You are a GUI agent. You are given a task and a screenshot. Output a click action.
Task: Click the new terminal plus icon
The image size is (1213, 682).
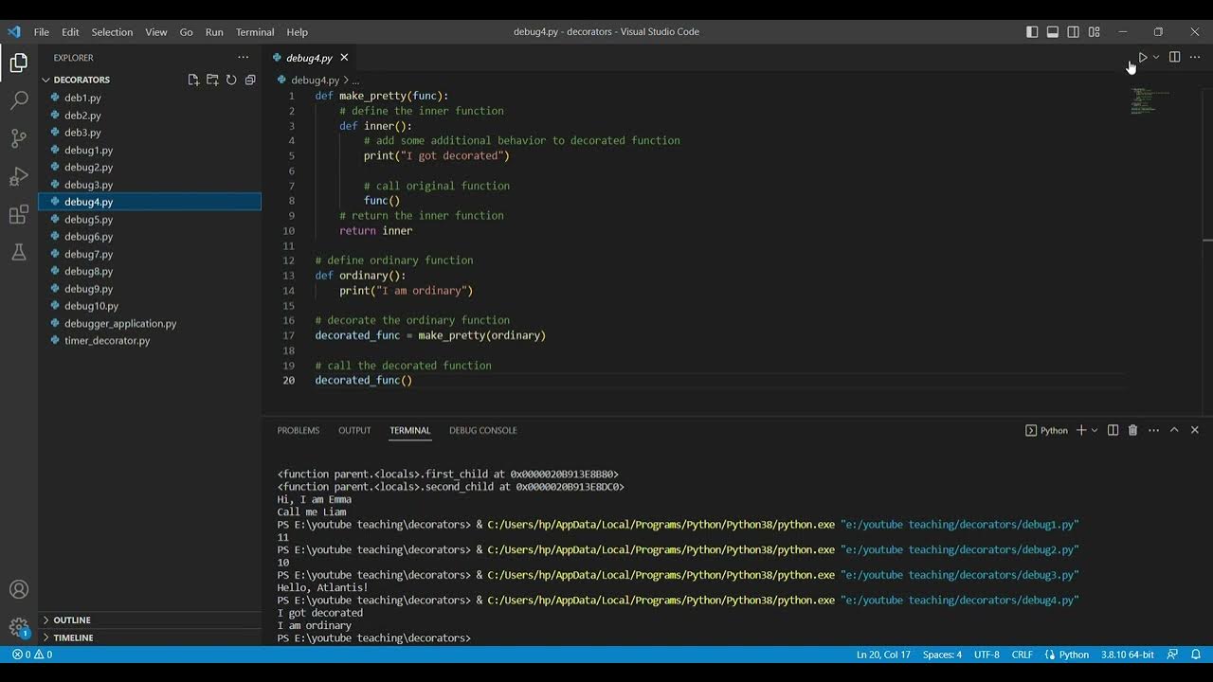(1081, 430)
